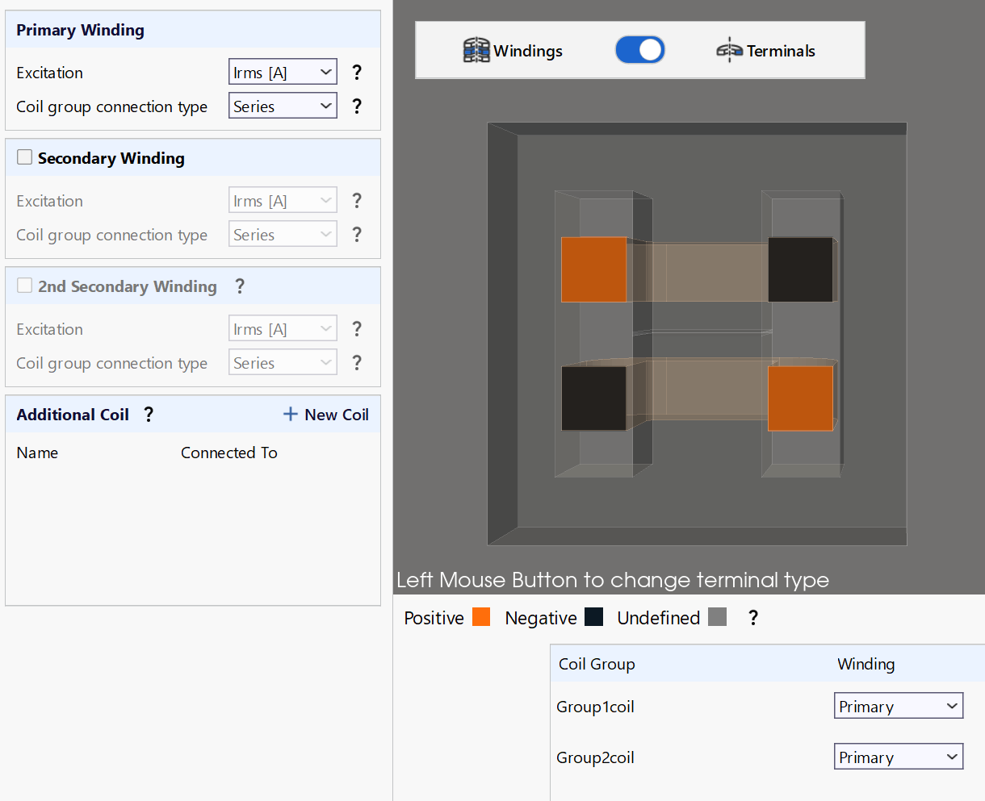Open help for Primary coil group connection type
The width and height of the screenshot is (985, 801).
click(357, 106)
